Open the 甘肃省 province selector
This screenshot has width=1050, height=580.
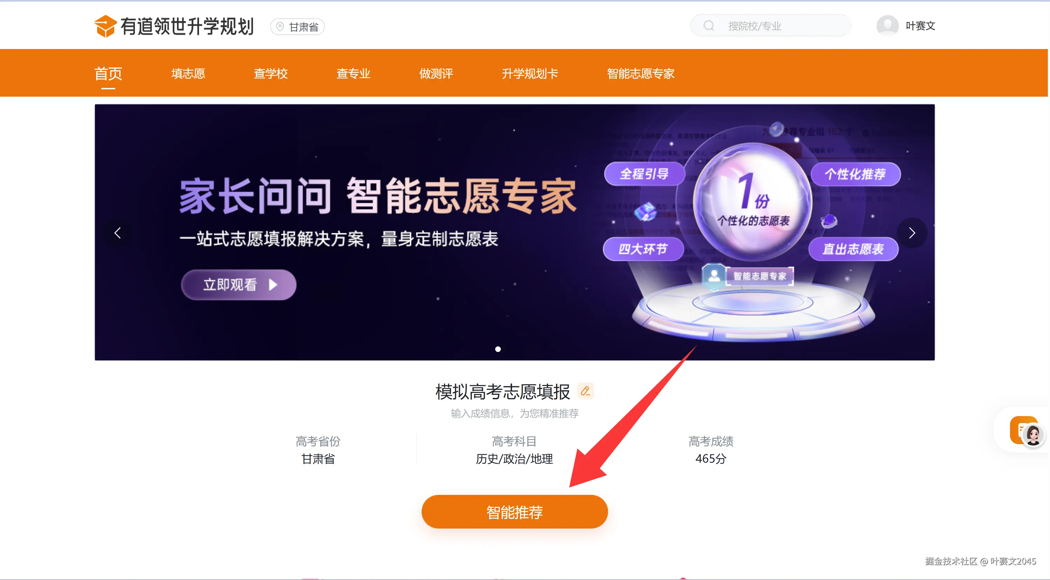298,27
